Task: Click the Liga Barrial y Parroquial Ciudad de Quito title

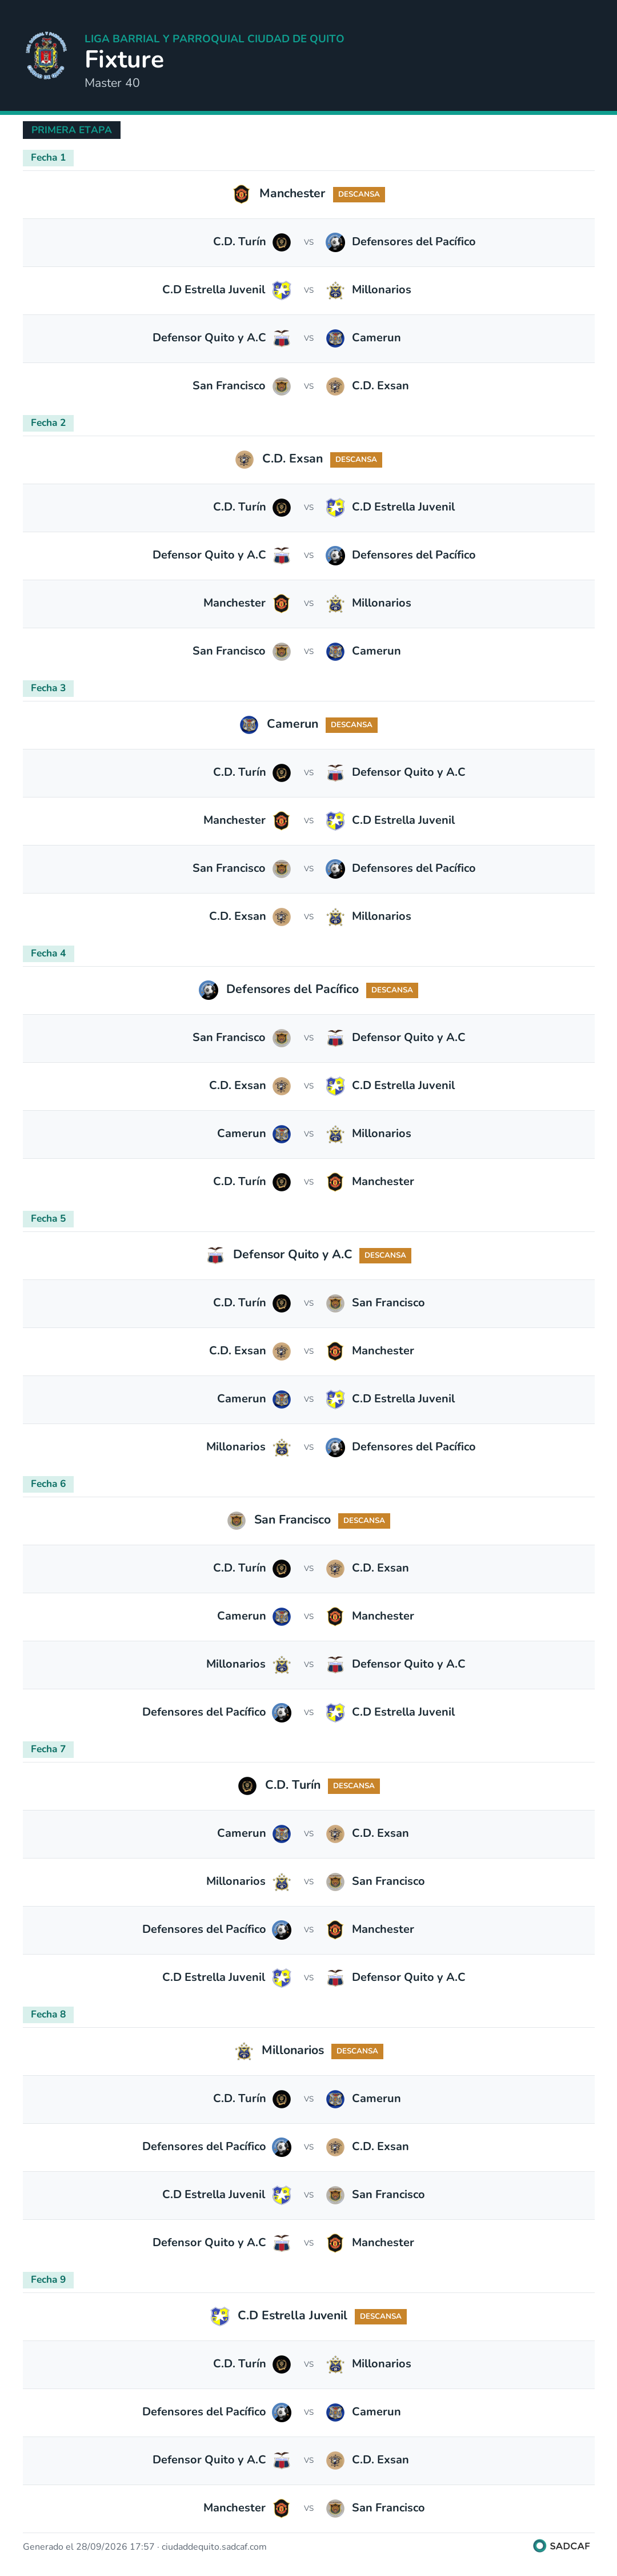Action: 214,39
